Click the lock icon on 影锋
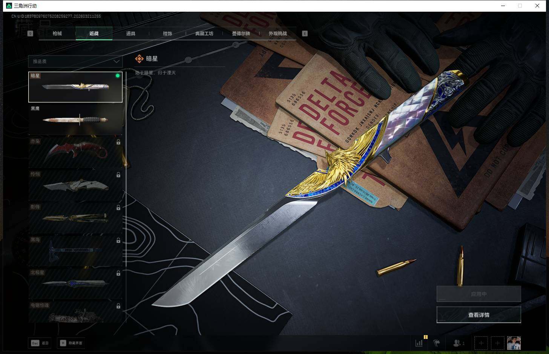The image size is (549, 354). (118, 208)
